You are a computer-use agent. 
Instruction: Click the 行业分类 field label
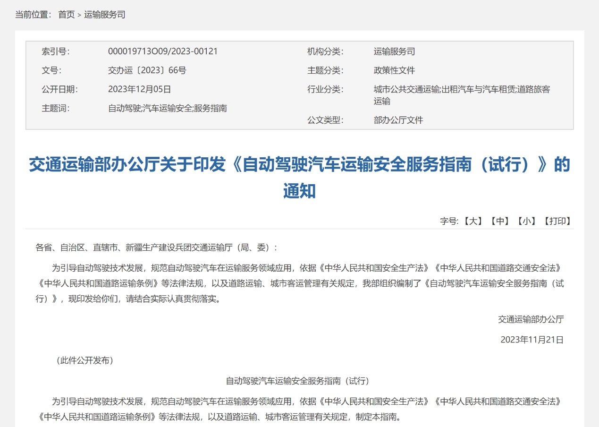coord(325,89)
